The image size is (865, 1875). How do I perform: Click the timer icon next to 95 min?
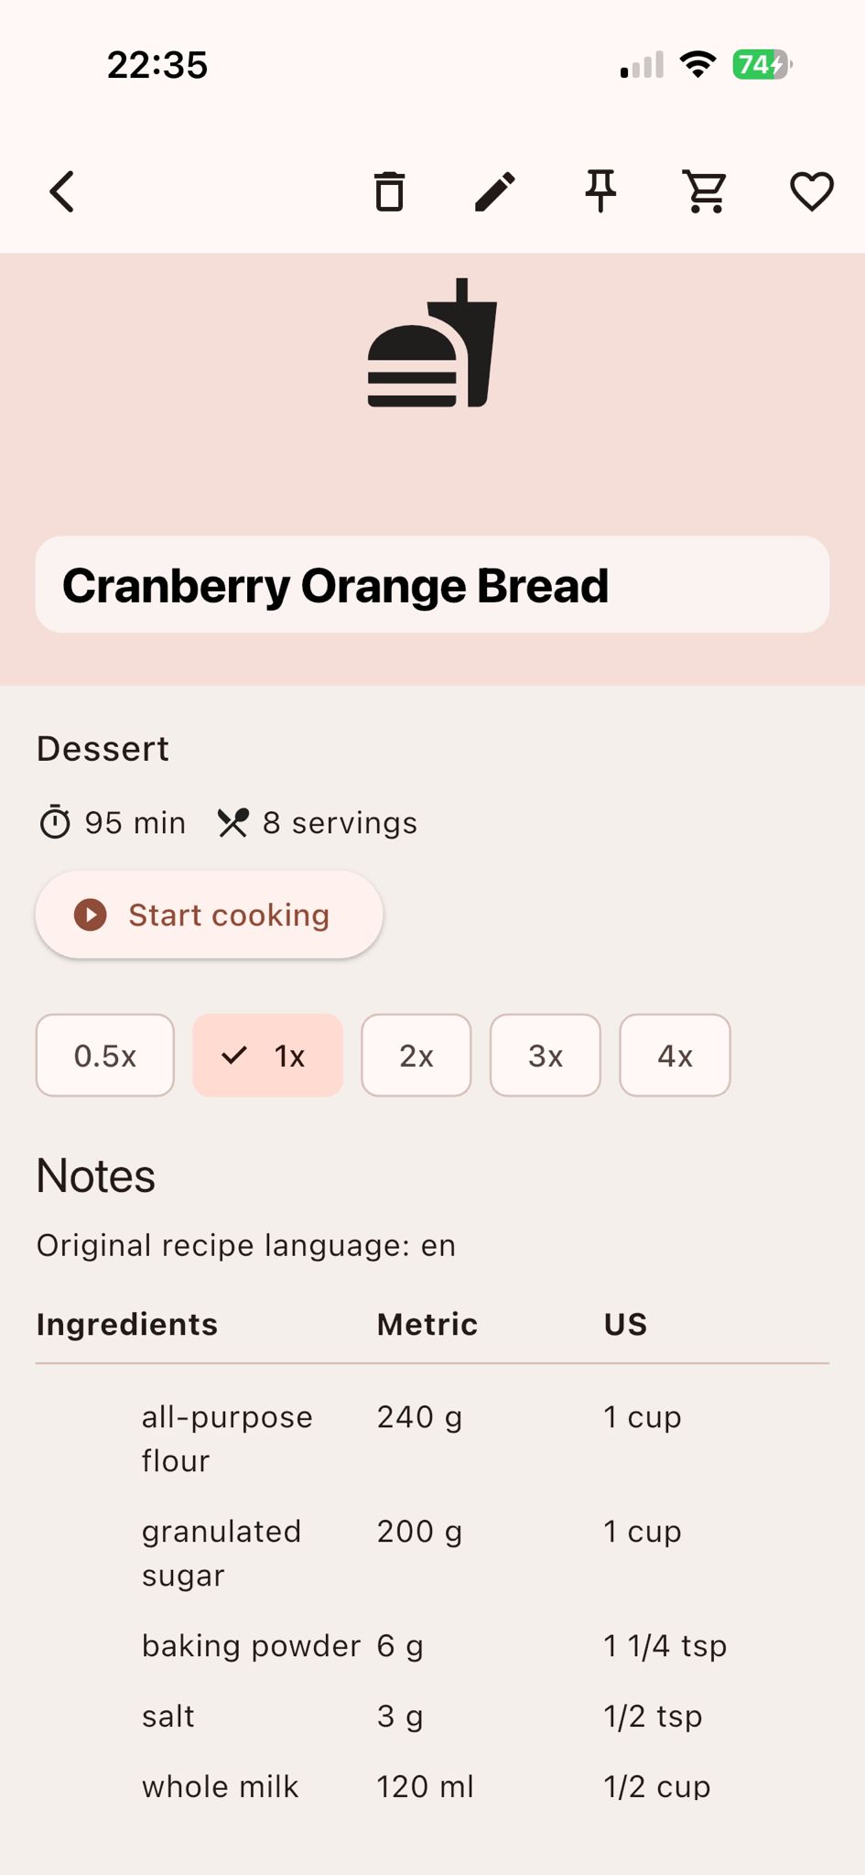[x=57, y=822]
